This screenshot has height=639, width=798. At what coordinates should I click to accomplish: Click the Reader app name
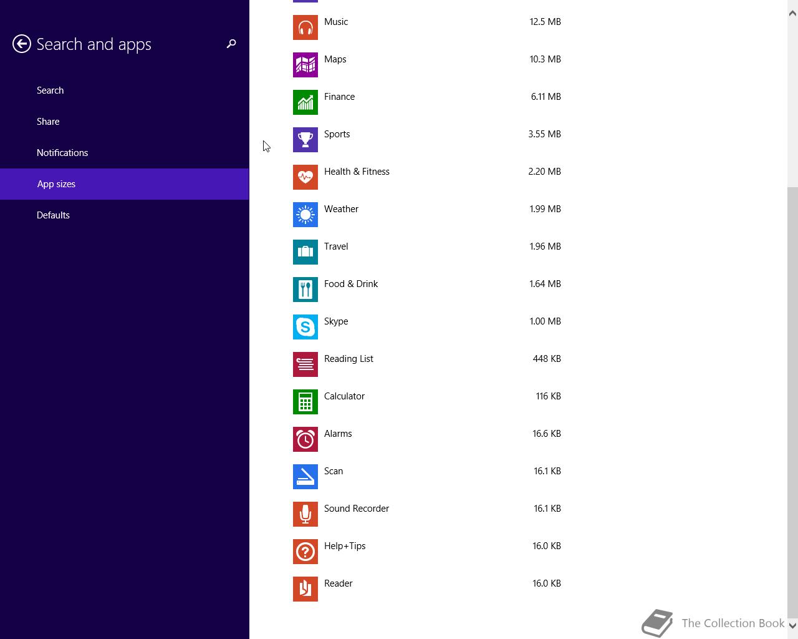point(338,583)
